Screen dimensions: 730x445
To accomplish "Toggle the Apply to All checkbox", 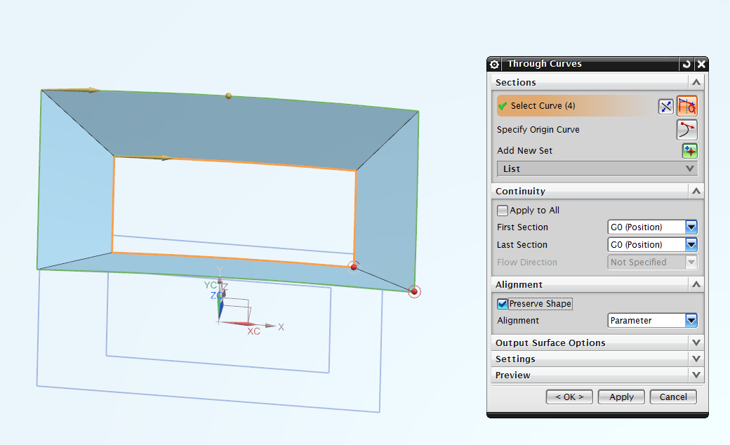I will coord(503,211).
